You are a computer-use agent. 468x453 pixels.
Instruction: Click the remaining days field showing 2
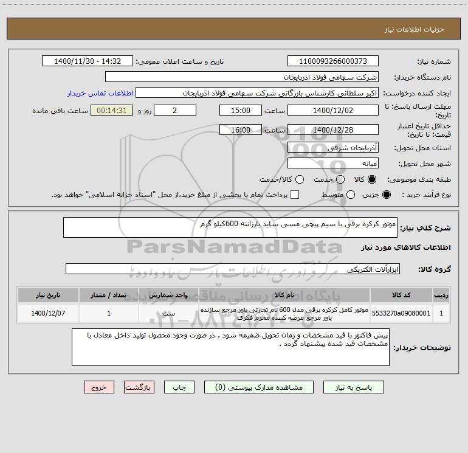coord(175,111)
